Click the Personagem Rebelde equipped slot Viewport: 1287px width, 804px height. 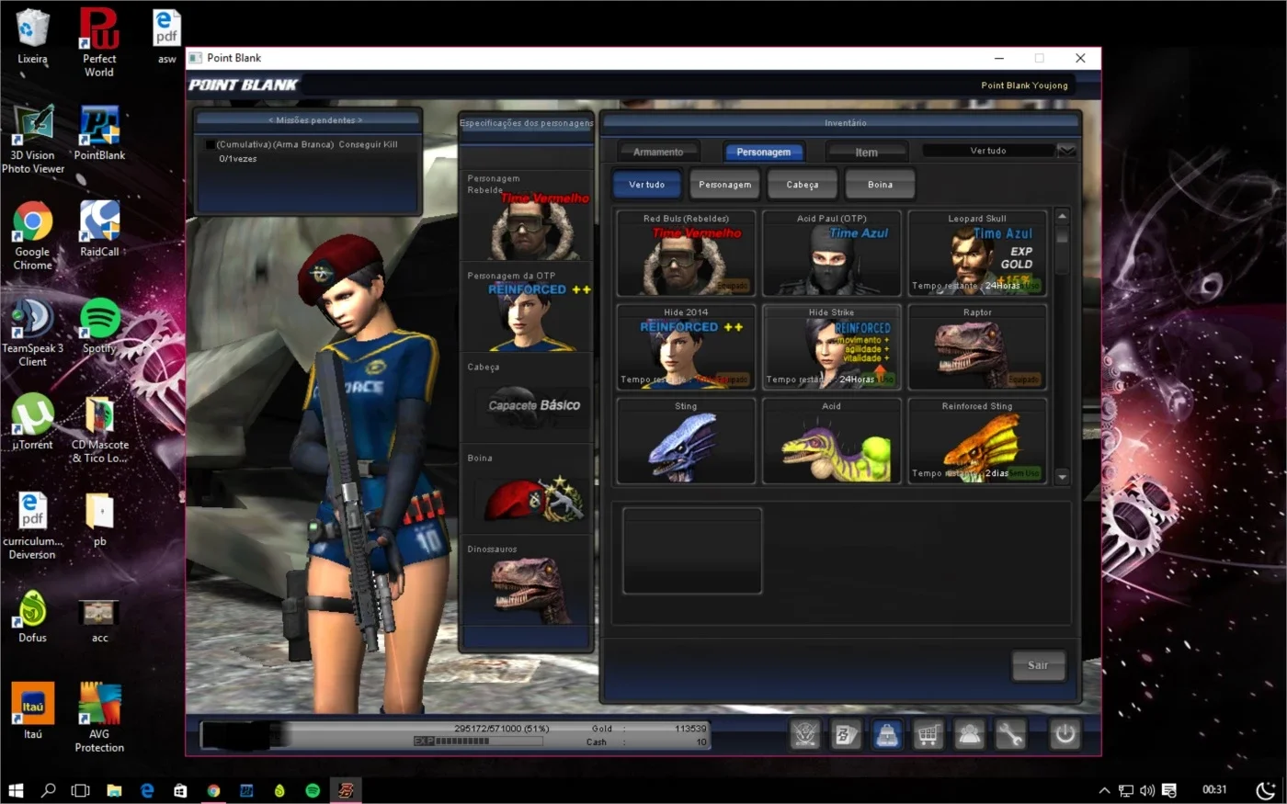pyautogui.click(x=526, y=216)
